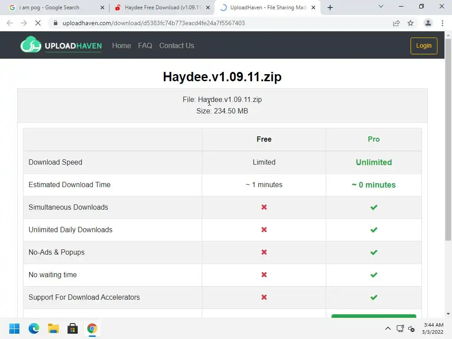
Task: Click '~ 1 minutes' cell
Action: [264, 185]
